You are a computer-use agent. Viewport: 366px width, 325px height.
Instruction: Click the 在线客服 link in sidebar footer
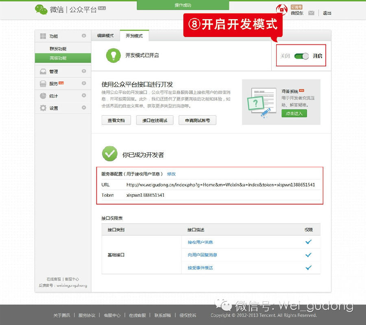click(x=54, y=279)
